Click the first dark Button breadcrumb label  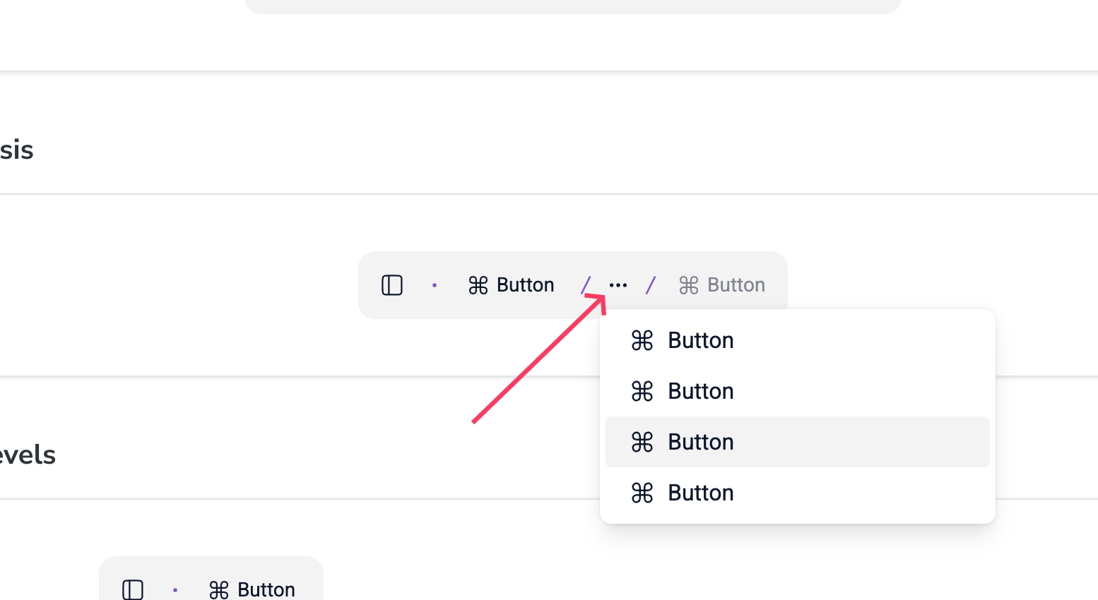[x=526, y=285]
